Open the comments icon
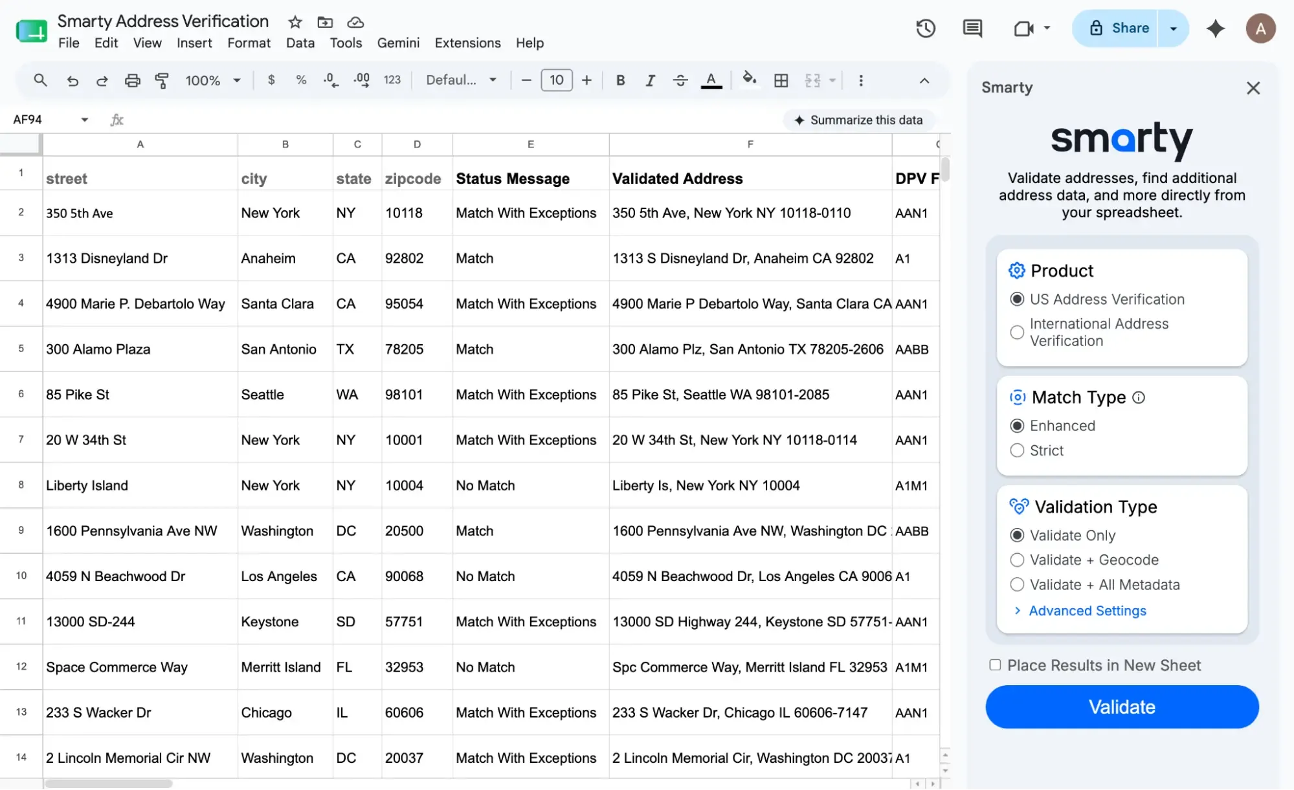The width and height of the screenshot is (1294, 790). tap(972, 28)
